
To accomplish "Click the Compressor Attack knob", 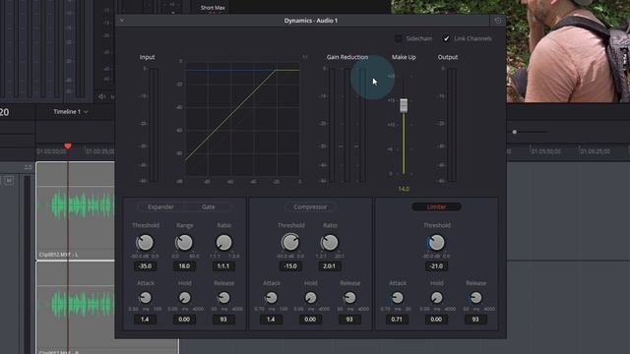I will 272,298.
